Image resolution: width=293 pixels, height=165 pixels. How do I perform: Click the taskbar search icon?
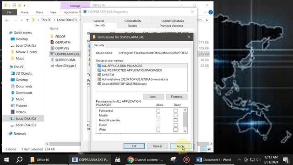[19, 159]
